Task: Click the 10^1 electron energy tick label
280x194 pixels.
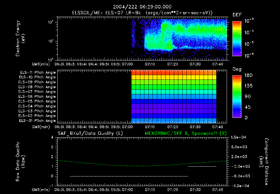Action: (x=51, y=41)
